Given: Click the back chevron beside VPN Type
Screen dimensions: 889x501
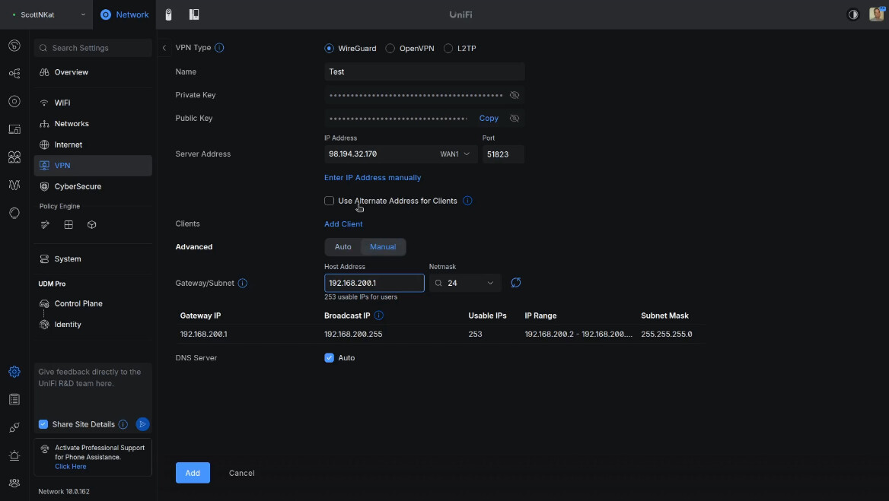Looking at the screenshot, I should (x=164, y=48).
